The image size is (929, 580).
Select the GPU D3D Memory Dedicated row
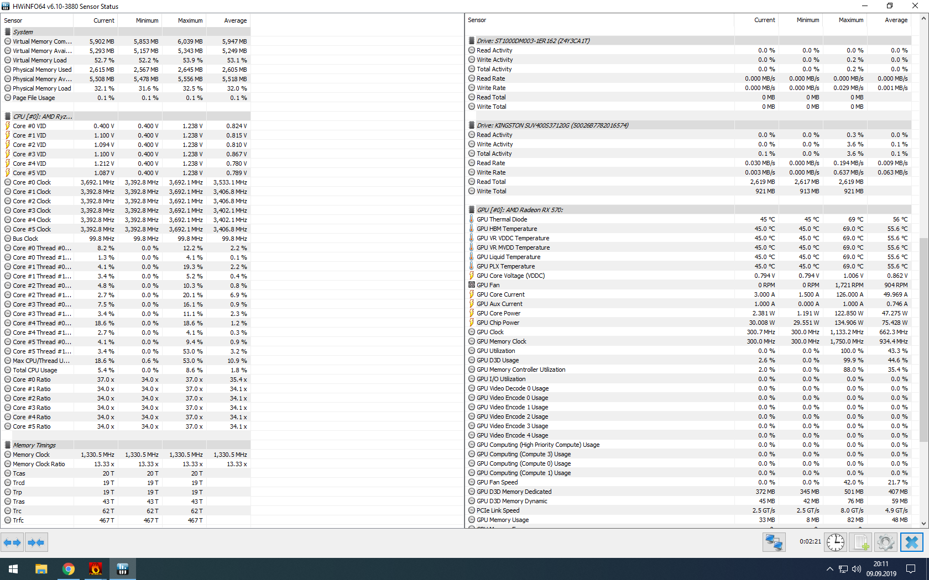pos(688,492)
